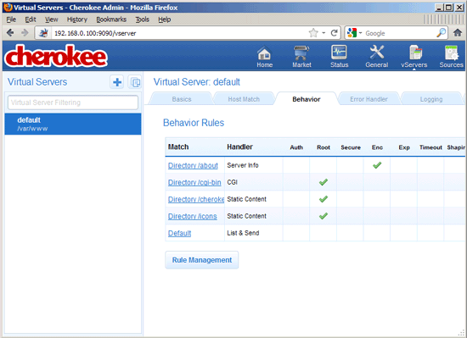Go to browser home page icon
The image size is (467, 338).
tap(458, 33)
